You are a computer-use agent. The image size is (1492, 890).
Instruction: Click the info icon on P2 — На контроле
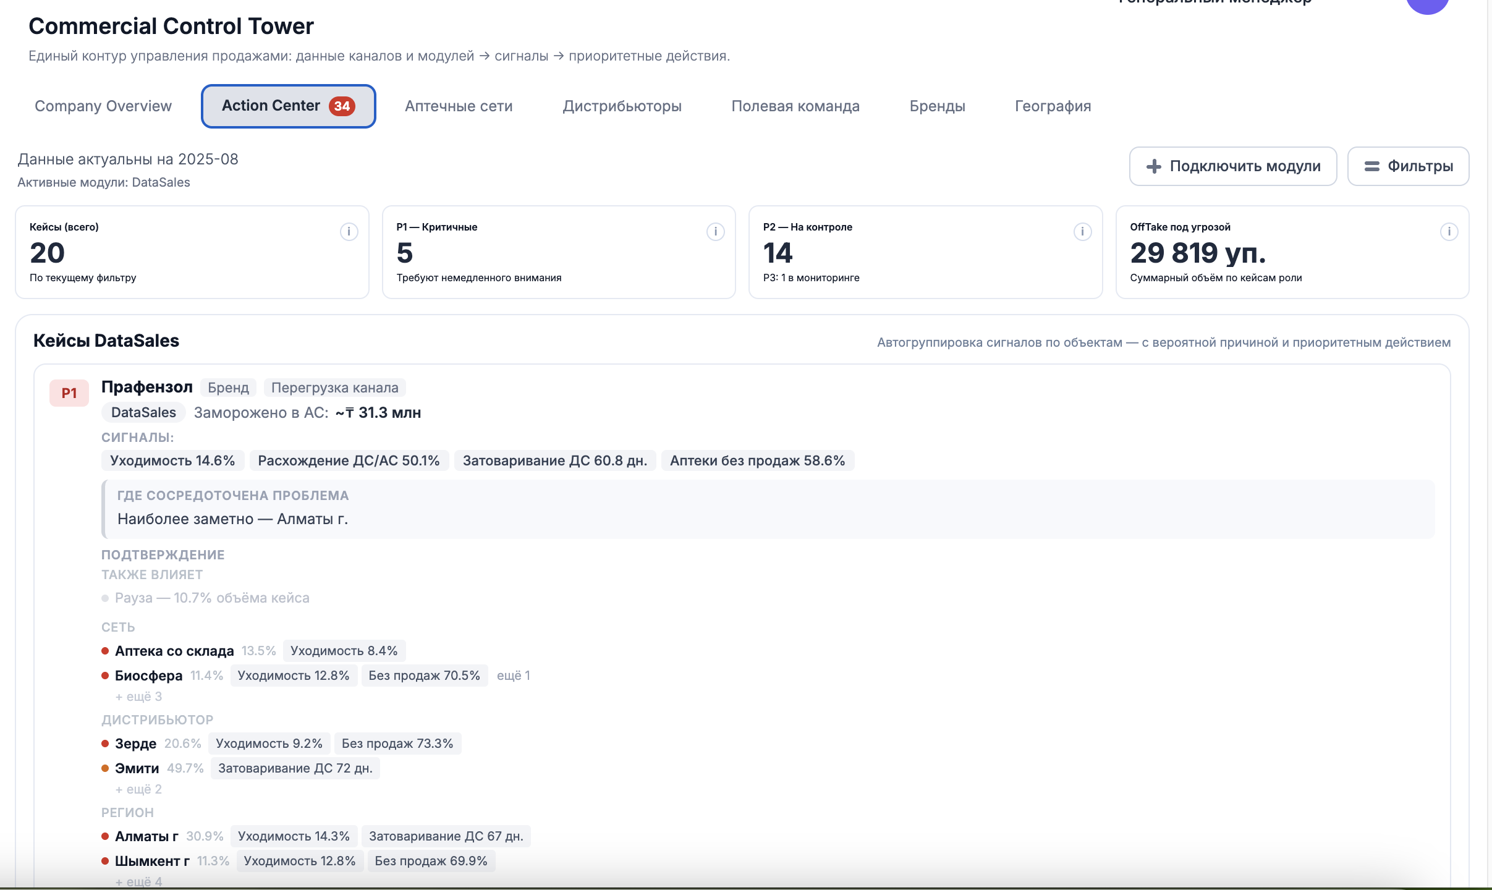point(1081,230)
